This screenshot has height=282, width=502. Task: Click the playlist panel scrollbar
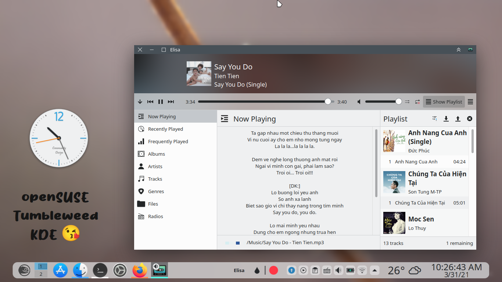[473, 141]
